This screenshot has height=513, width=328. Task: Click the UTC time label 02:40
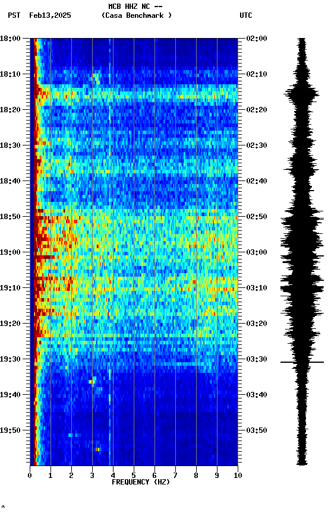pyautogui.click(x=256, y=181)
